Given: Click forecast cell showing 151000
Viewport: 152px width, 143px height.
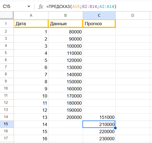Looking at the screenshot, I should click(x=99, y=117).
